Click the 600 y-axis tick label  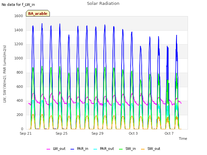[x=20, y=87]
